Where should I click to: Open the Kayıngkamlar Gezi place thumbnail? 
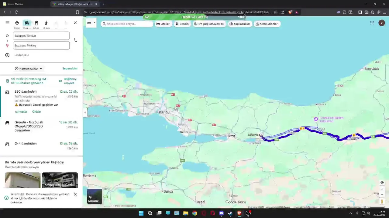click(x=60, y=180)
